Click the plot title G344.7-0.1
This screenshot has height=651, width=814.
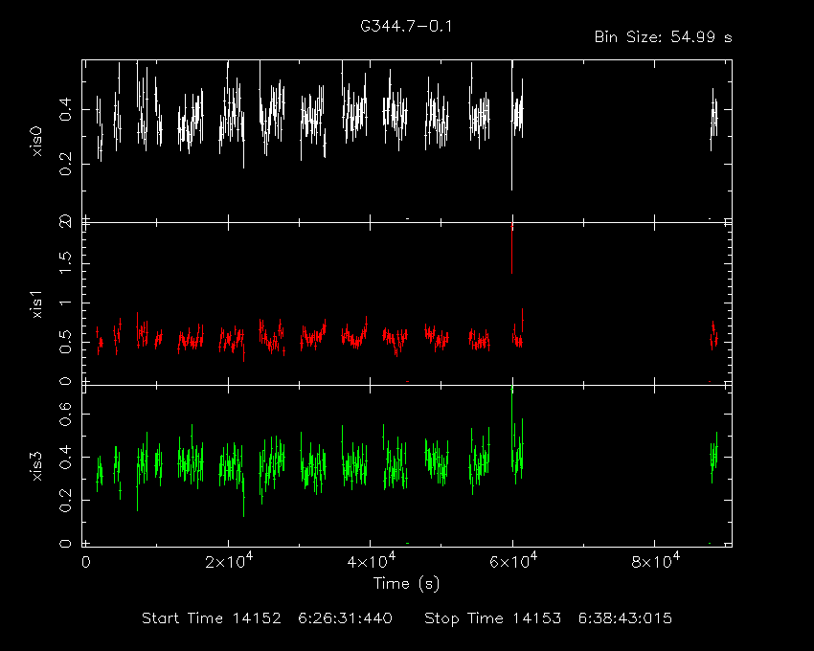(x=406, y=26)
